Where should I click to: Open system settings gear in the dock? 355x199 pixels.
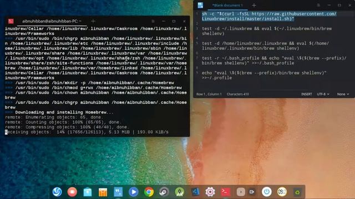tap(210, 192)
